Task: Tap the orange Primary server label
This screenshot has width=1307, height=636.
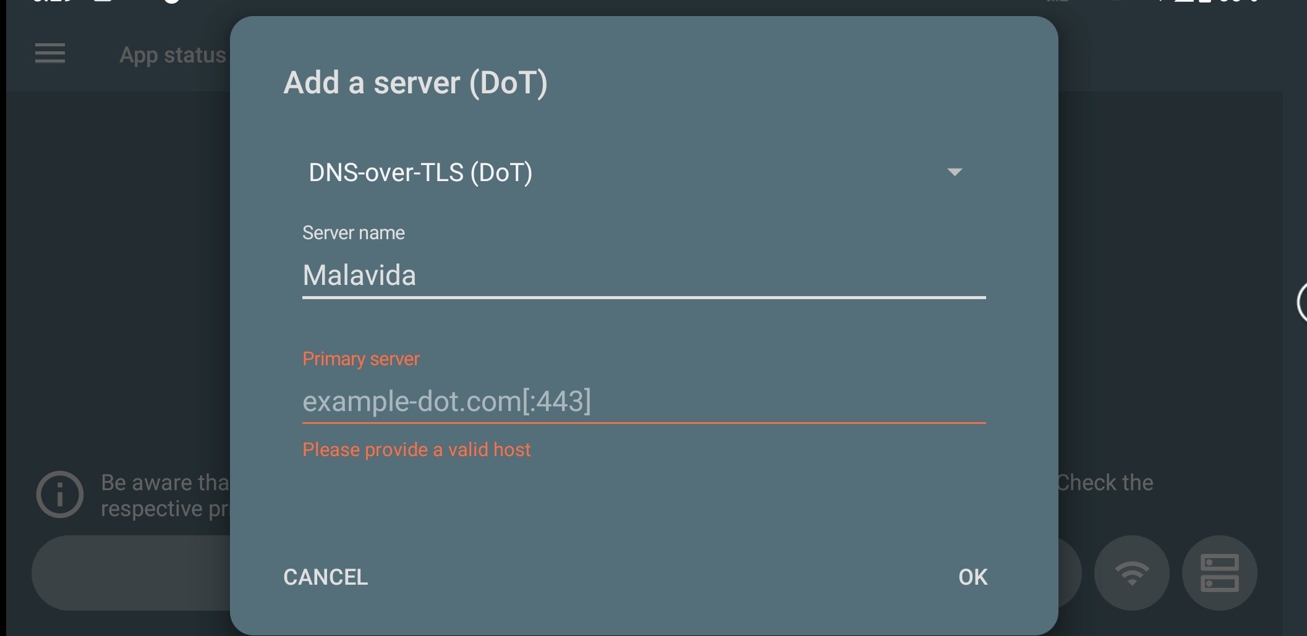Action: [x=361, y=359]
